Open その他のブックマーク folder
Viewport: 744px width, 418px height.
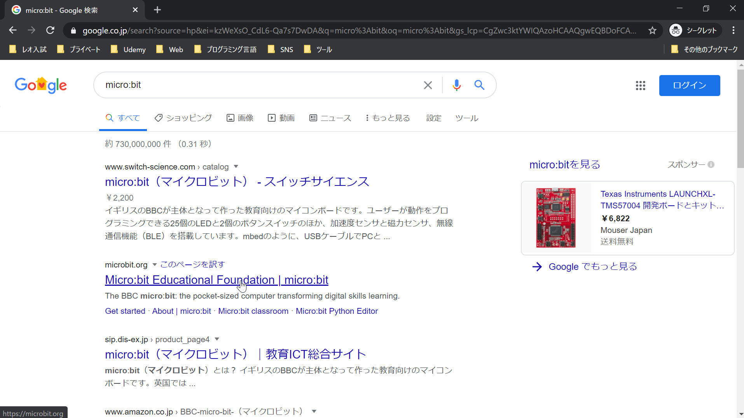[704, 49]
